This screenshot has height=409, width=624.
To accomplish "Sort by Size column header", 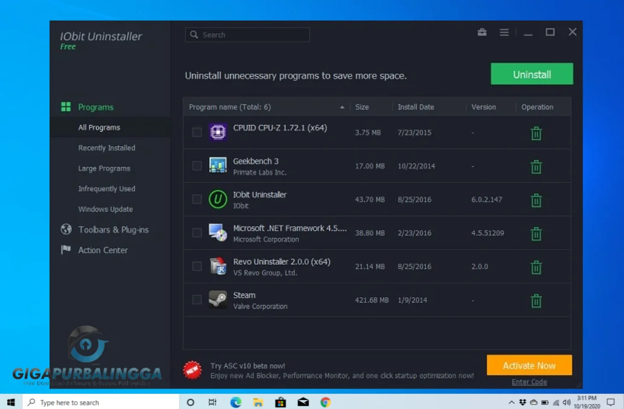I will pos(362,107).
